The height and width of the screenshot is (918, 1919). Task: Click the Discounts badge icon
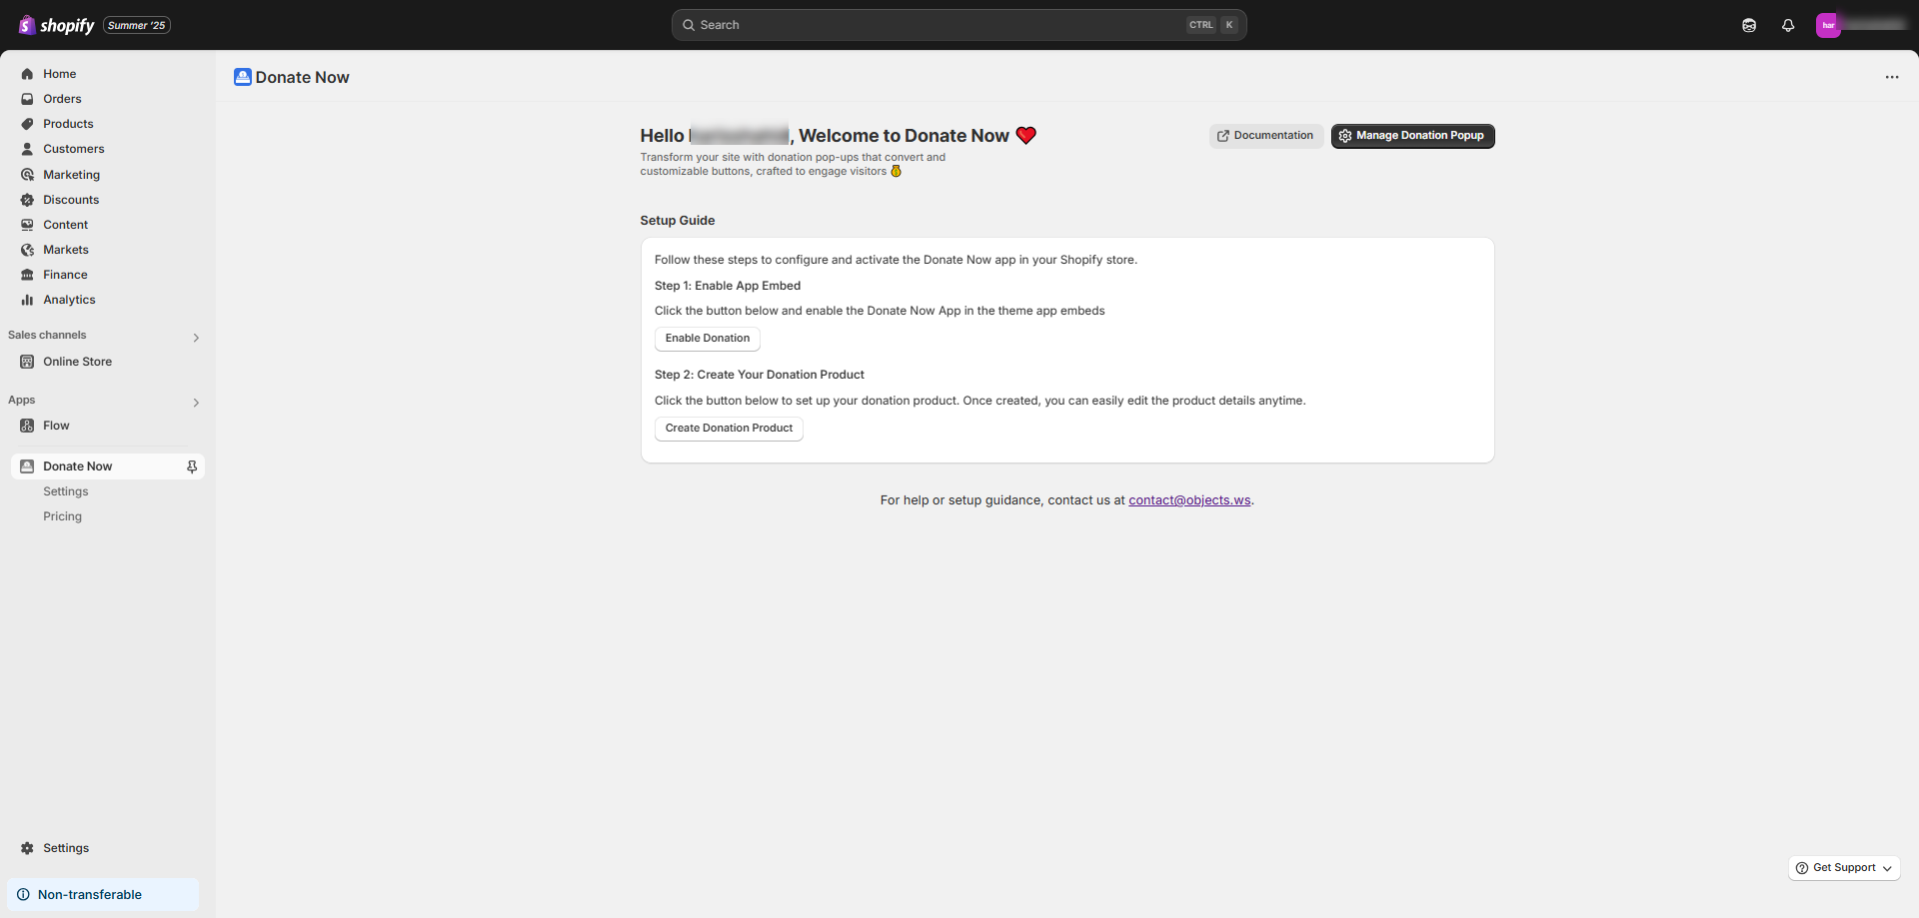(x=27, y=200)
